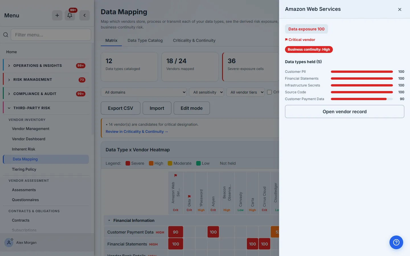Click Adyen's 100 cell in Customer Payment Data row

click(213, 232)
